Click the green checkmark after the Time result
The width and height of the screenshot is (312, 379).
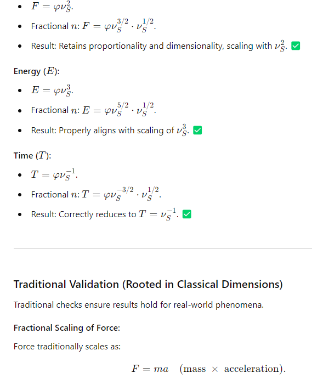(x=187, y=214)
